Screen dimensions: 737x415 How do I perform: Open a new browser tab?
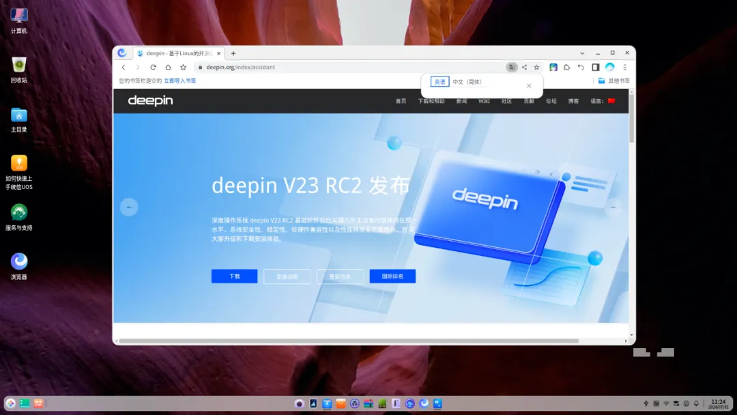coord(233,53)
